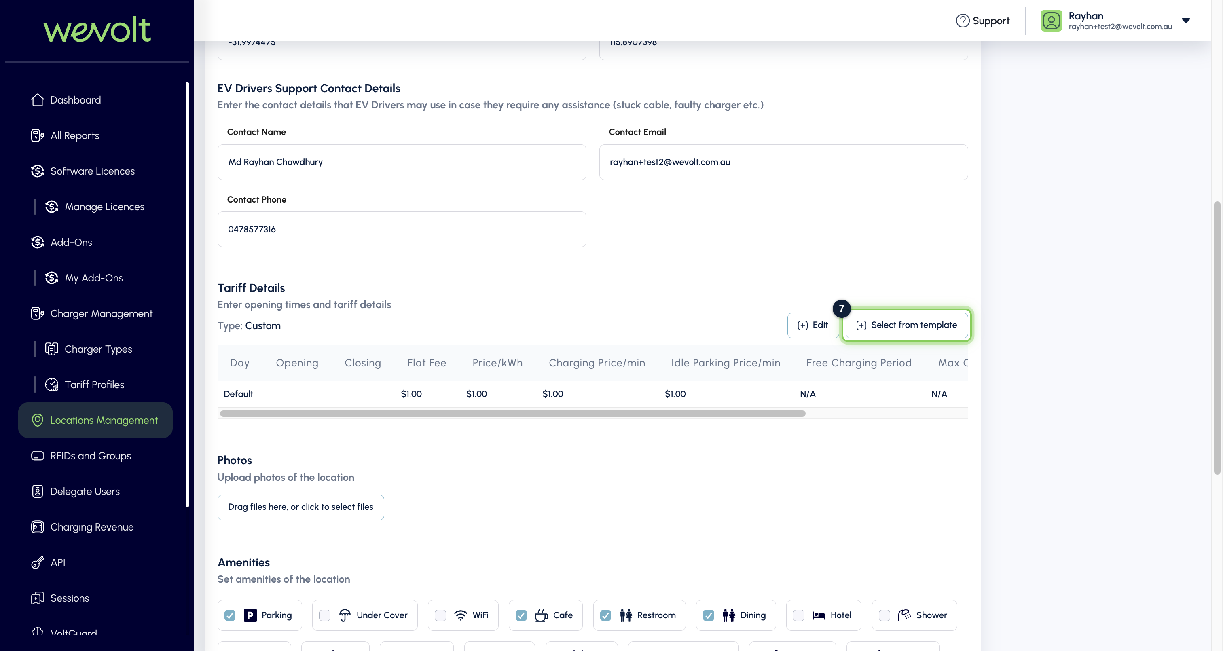The width and height of the screenshot is (1223, 651).
Task: Click the Sessions icon
Action: [x=38, y=598]
